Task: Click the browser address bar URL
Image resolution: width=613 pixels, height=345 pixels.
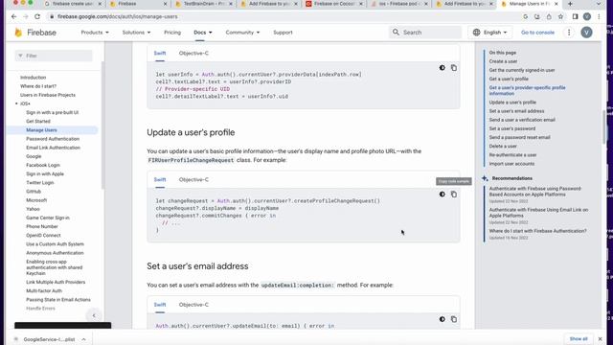Action: click(x=117, y=17)
